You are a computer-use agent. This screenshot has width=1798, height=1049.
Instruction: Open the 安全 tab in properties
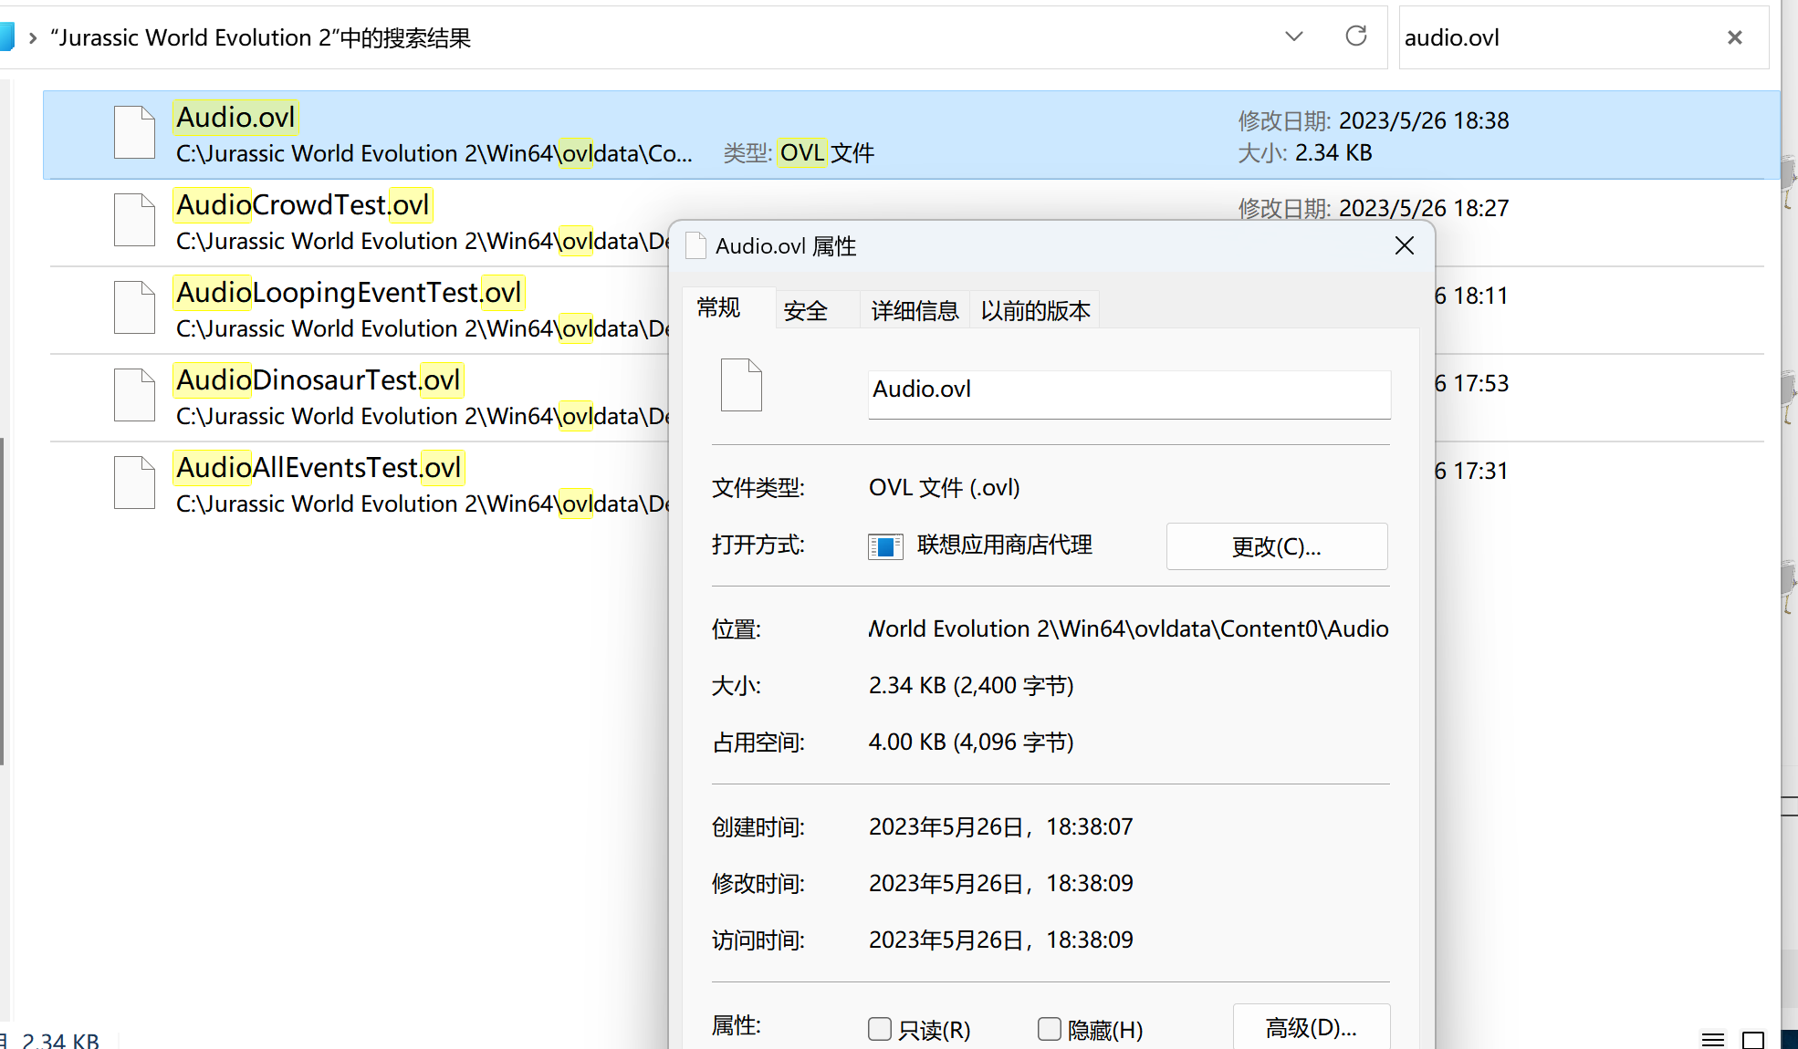(805, 311)
